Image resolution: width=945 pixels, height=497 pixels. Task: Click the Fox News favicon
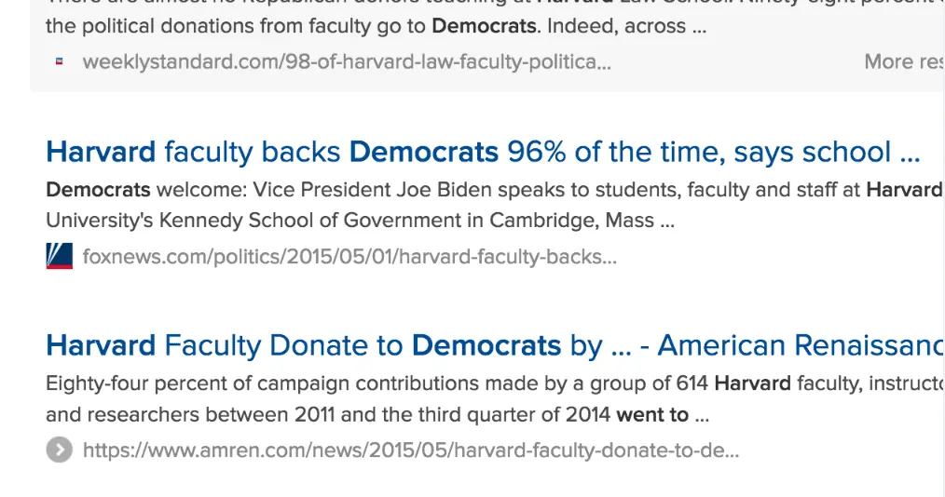(60, 256)
